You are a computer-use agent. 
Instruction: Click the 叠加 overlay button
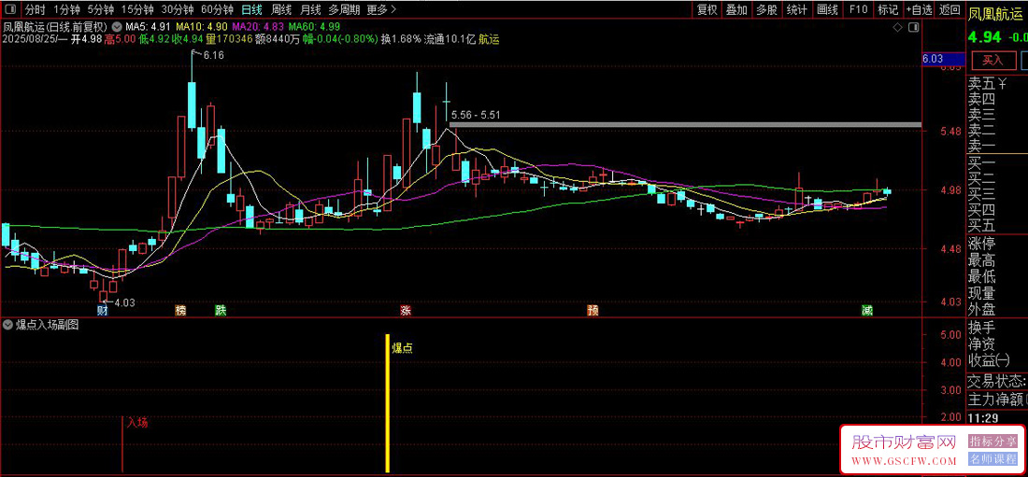736,10
